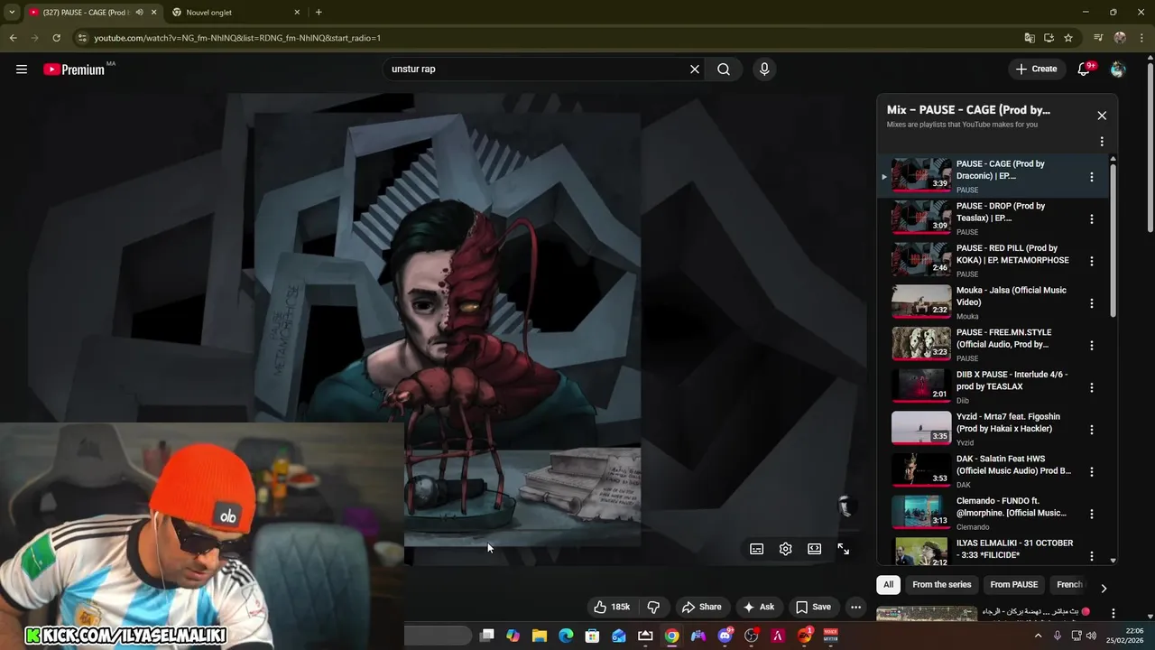Open Microsoft Edge from the taskbar
This screenshot has width=1155, height=650.
(x=566, y=636)
